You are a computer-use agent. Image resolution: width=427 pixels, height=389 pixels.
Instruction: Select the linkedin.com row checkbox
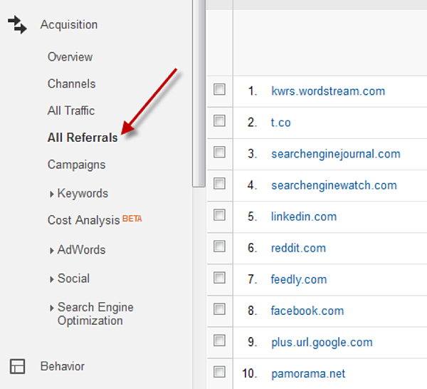(219, 215)
